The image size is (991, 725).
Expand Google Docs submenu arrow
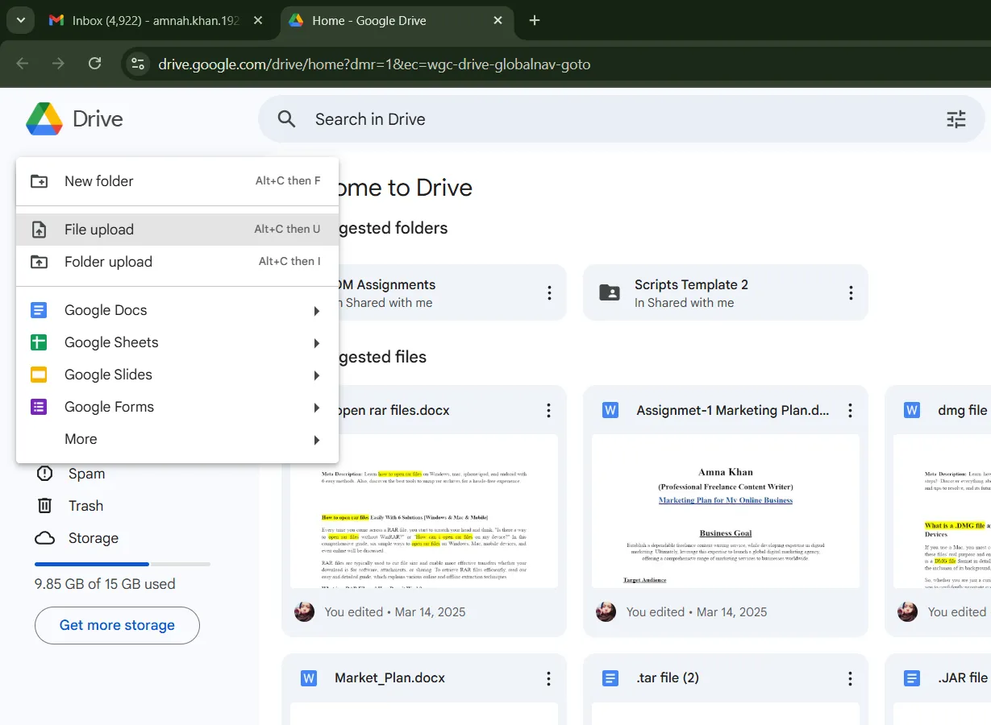pos(317,311)
